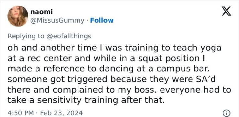Click the display name naomi
This screenshot has height=117, width=239.
[41, 12]
